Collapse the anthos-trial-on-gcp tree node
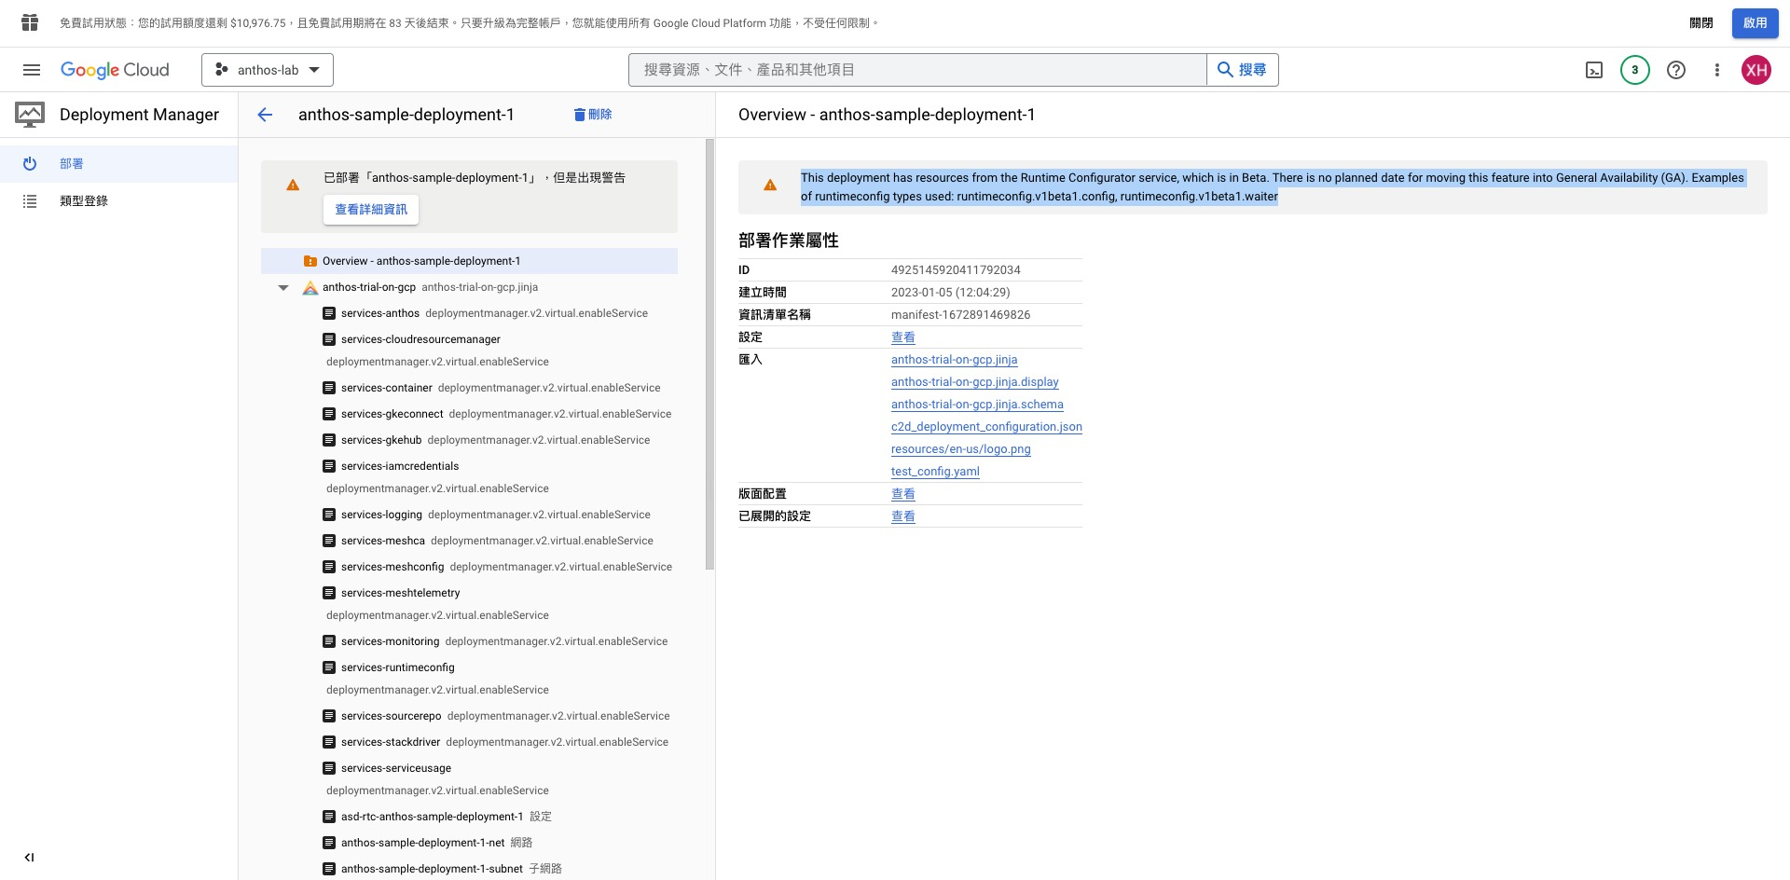 [283, 288]
